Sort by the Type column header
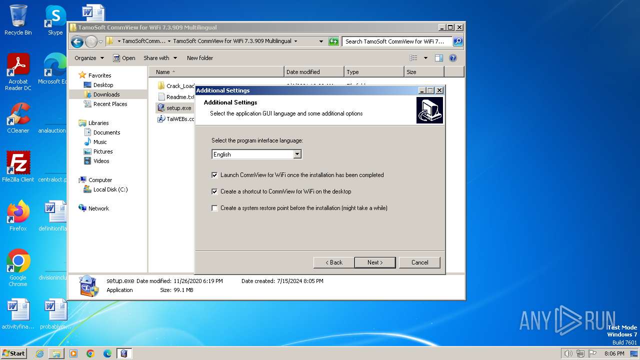640x360 pixels. (374, 72)
